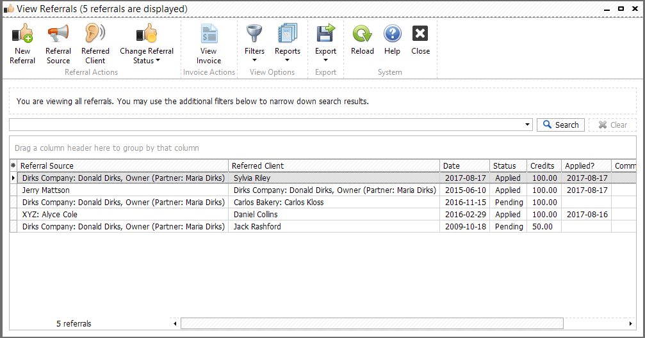The width and height of the screenshot is (645, 338).
Task: Open Help
Action: pos(393,40)
